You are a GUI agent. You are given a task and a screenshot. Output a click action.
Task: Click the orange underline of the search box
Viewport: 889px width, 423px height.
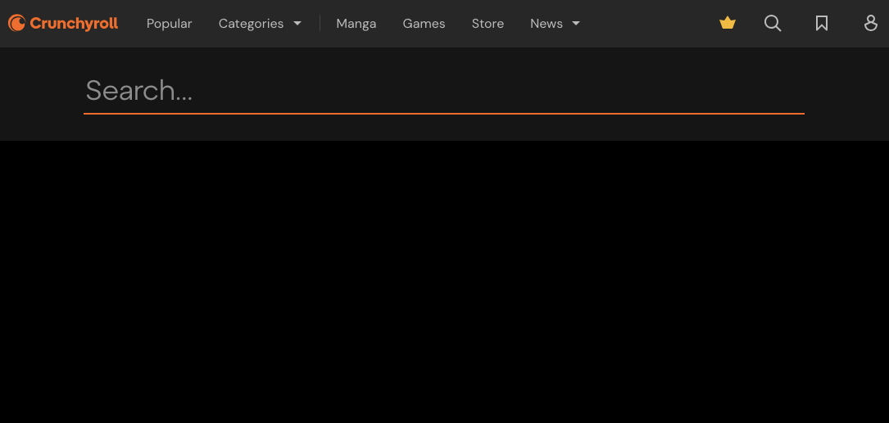click(x=442, y=114)
